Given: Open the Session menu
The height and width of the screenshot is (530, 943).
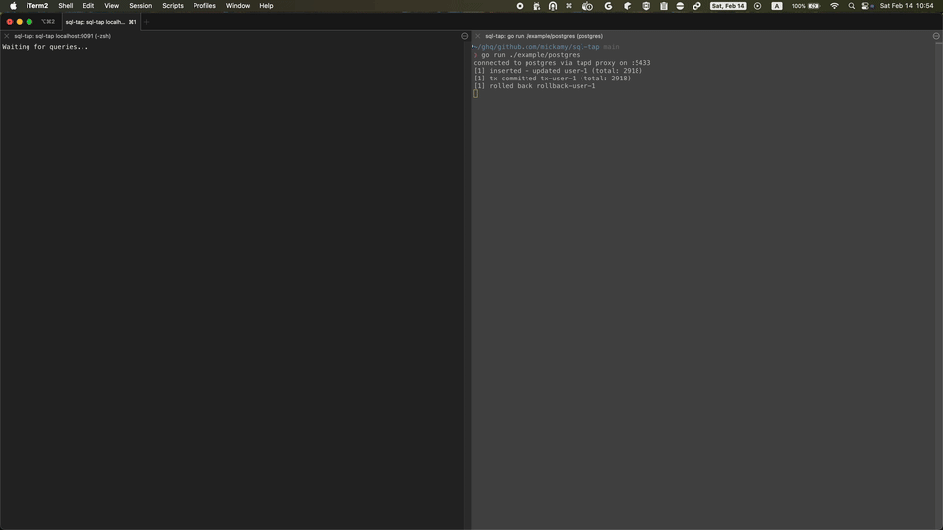Looking at the screenshot, I should click(x=140, y=6).
